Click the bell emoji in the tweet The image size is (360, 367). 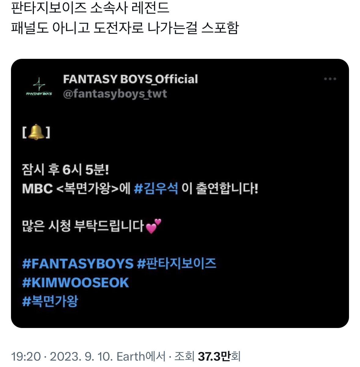[x=36, y=132]
